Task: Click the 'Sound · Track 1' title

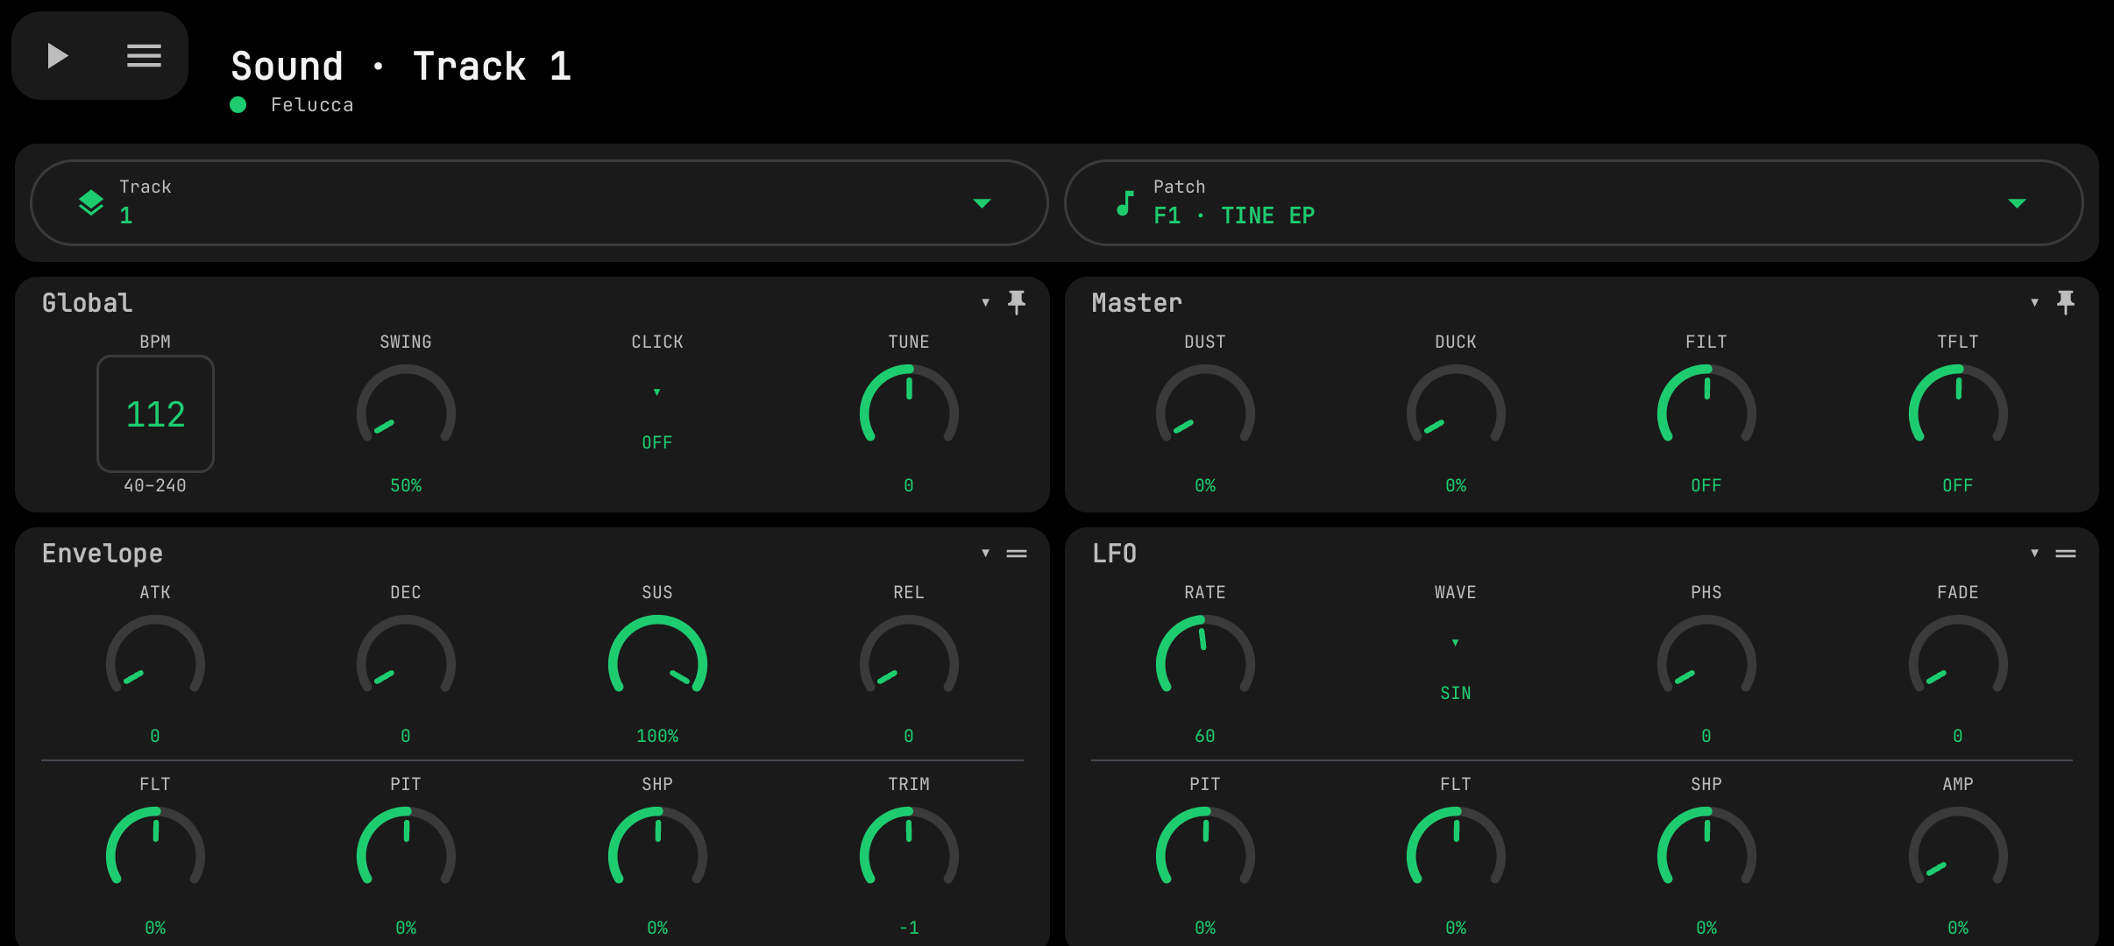Action: (401, 66)
